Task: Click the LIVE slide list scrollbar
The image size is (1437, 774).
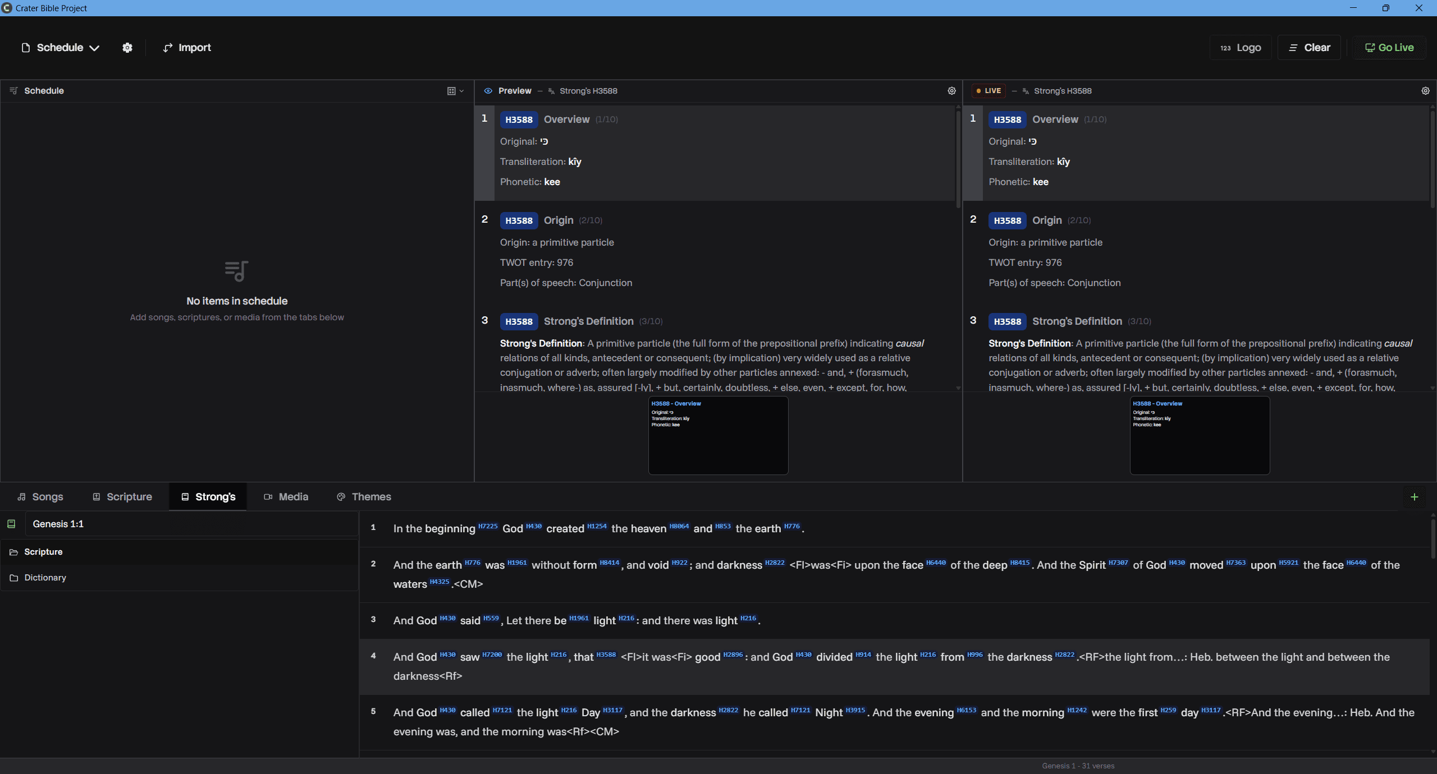Action: pyautogui.click(x=1433, y=160)
